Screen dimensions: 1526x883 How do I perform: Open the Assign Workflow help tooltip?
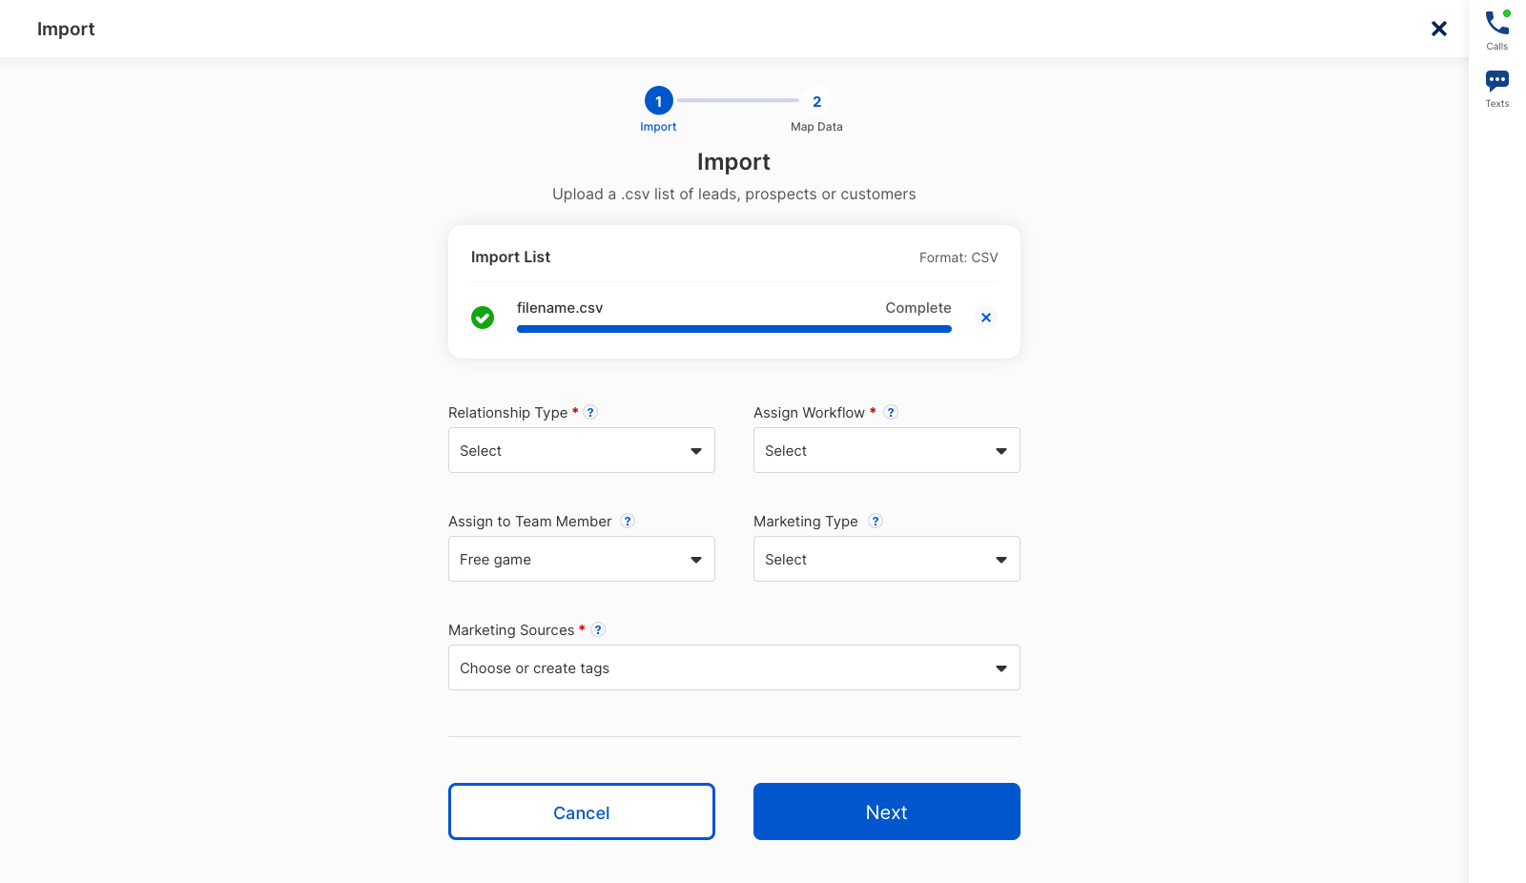[891, 412]
